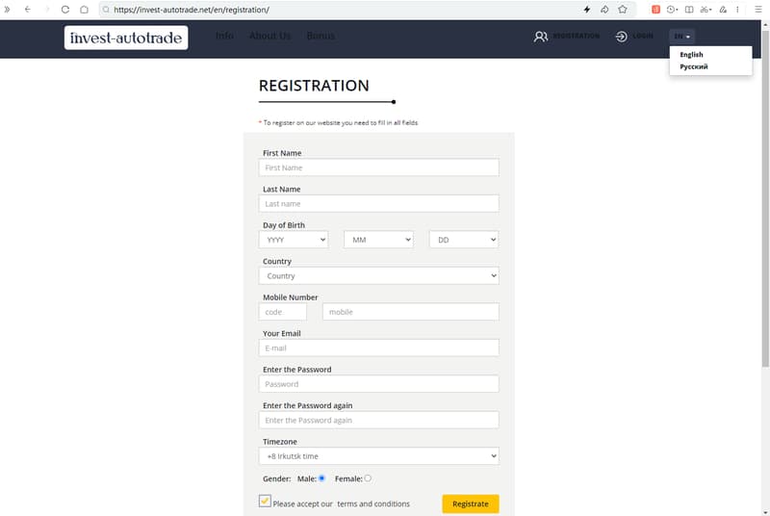Open the browser hamburger menu
Viewport: 770px width, 516px height.
point(757,9)
